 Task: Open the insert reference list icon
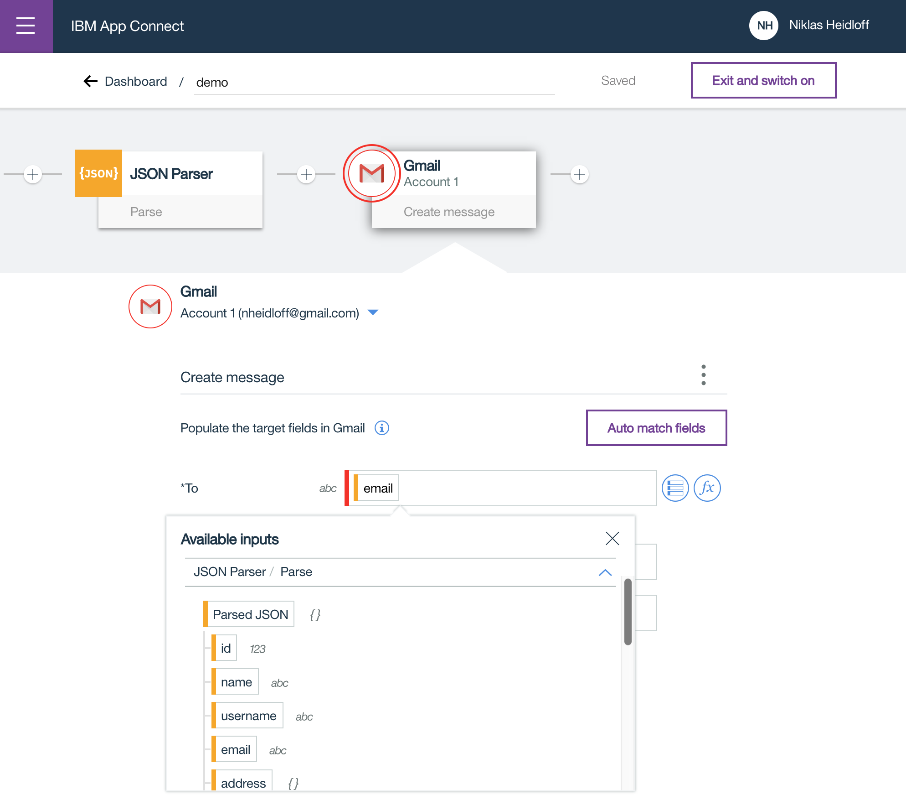coord(675,488)
